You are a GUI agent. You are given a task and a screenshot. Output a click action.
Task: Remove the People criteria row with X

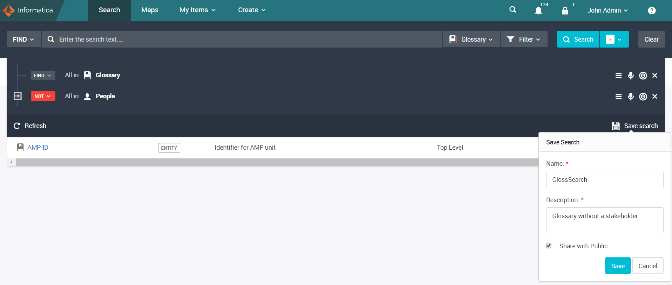(654, 97)
